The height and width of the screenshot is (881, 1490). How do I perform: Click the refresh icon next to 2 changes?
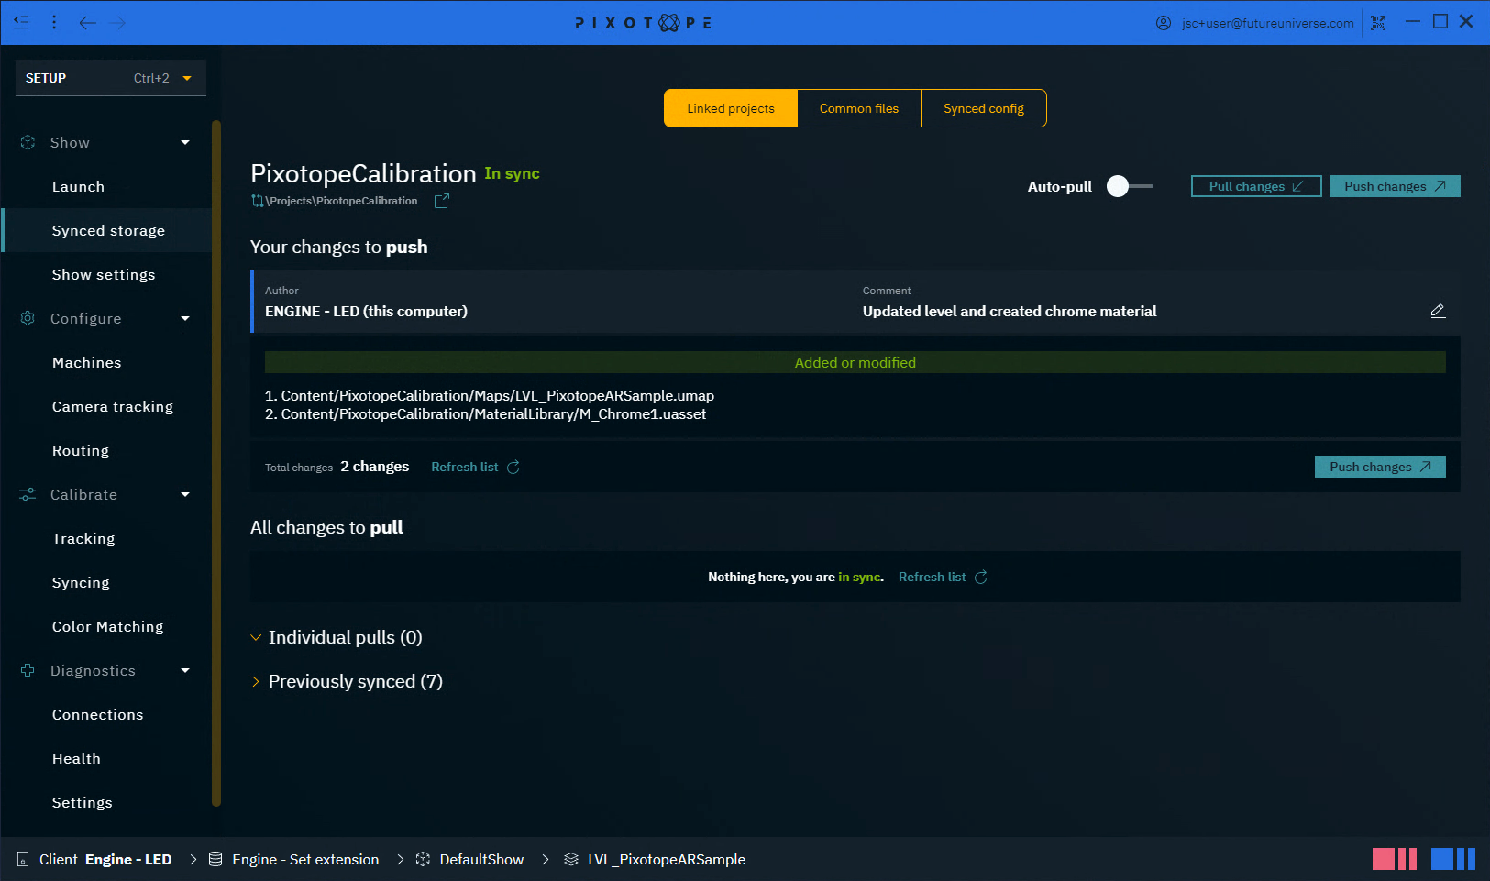point(513,467)
